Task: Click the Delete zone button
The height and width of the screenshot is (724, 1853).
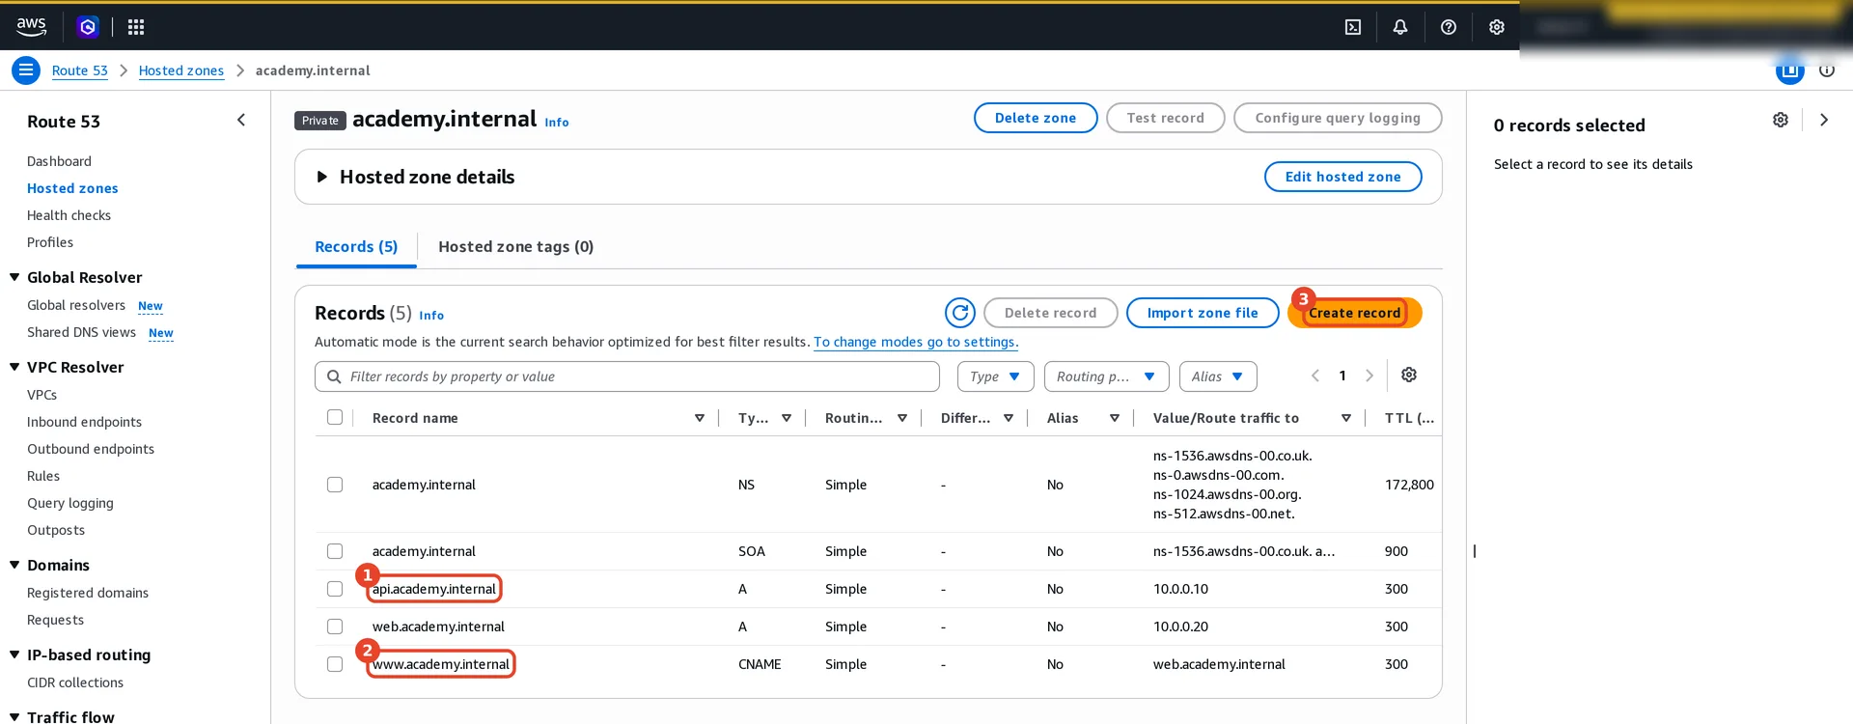Action: [x=1036, y=118]
